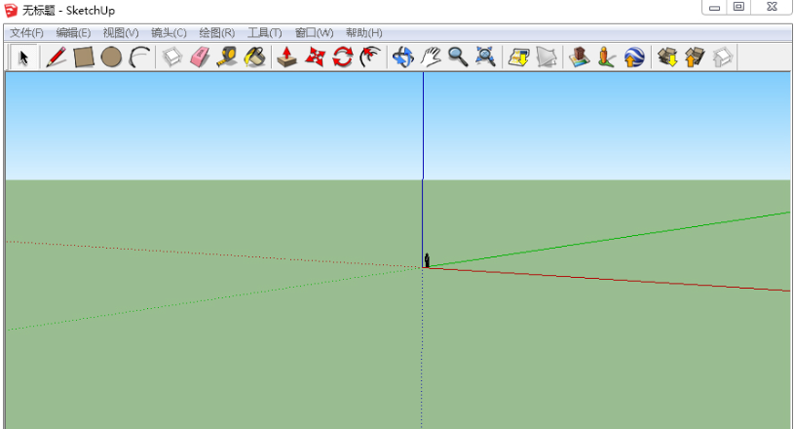
Task: Select the Tape Measure tool
Action: tap(227, 57)
